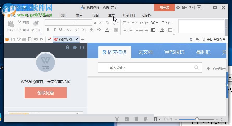
Task: Open the borders dropdown arrow
Action: (174, 30)
